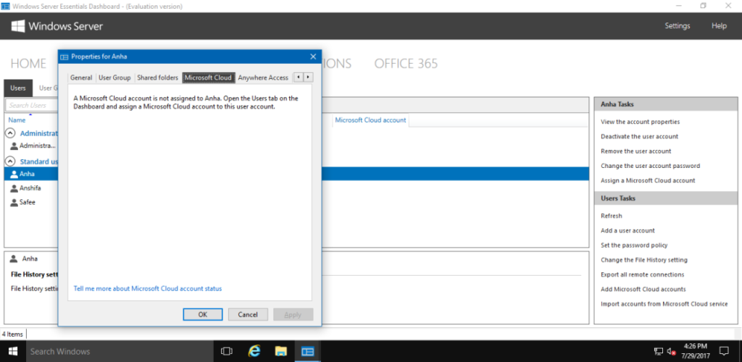Viewport: 742px width, 362px height.
Task: Click Set the password policy
Action: click(634, 245)
